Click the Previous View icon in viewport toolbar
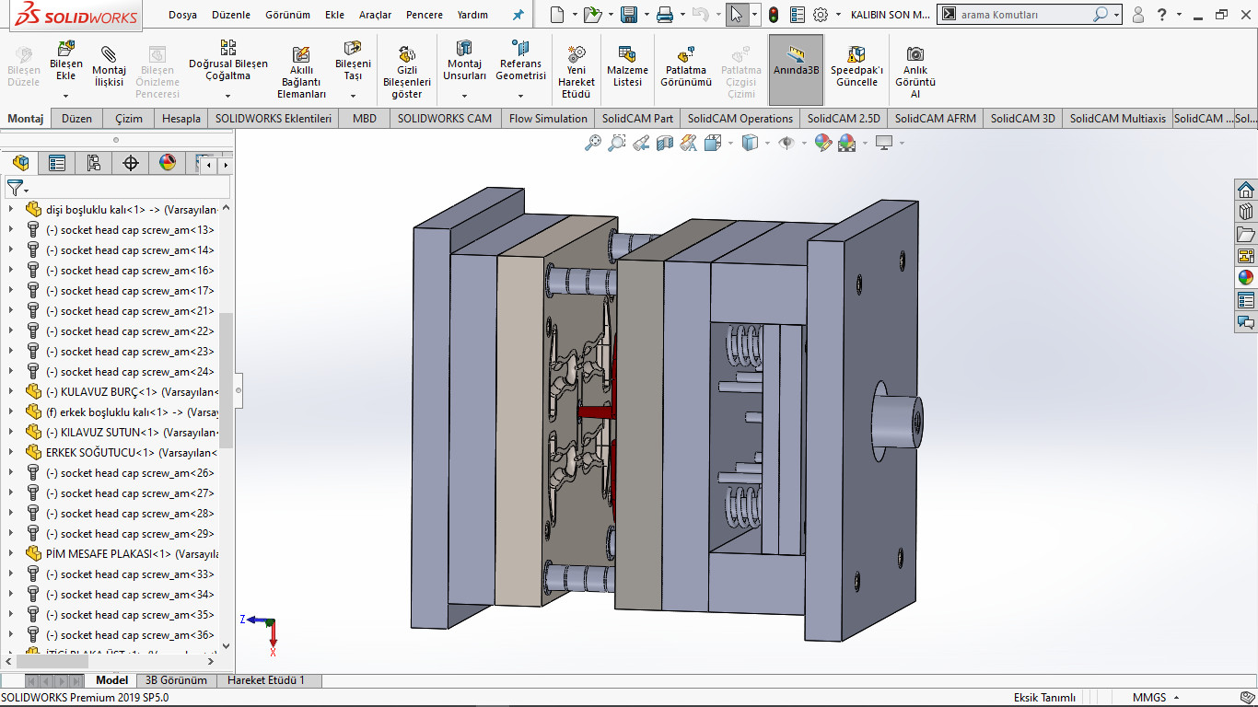The height and width of the screenshot is (707, 1258). (x=641, y=143)
